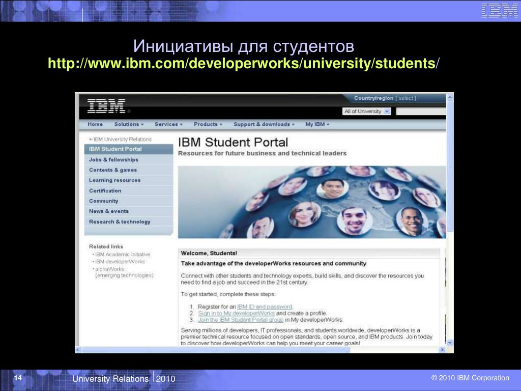Viewport: 521px width, 391px height.
Task: Expand the Solutions menu
Action: pyautogui.click(x=129, y=124)
